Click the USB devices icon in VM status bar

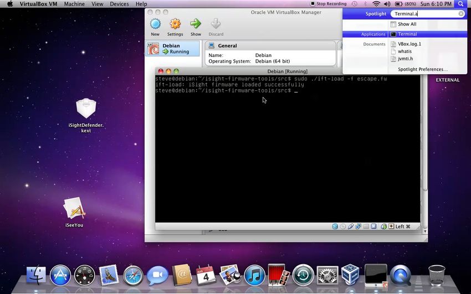pyautogui.click(x=351, y=226)
